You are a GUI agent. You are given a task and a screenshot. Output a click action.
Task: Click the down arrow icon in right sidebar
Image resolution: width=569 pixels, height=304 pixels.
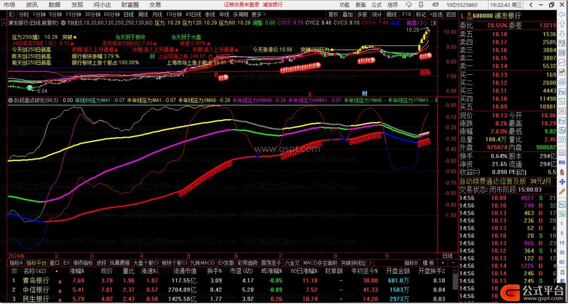[562, 34]
